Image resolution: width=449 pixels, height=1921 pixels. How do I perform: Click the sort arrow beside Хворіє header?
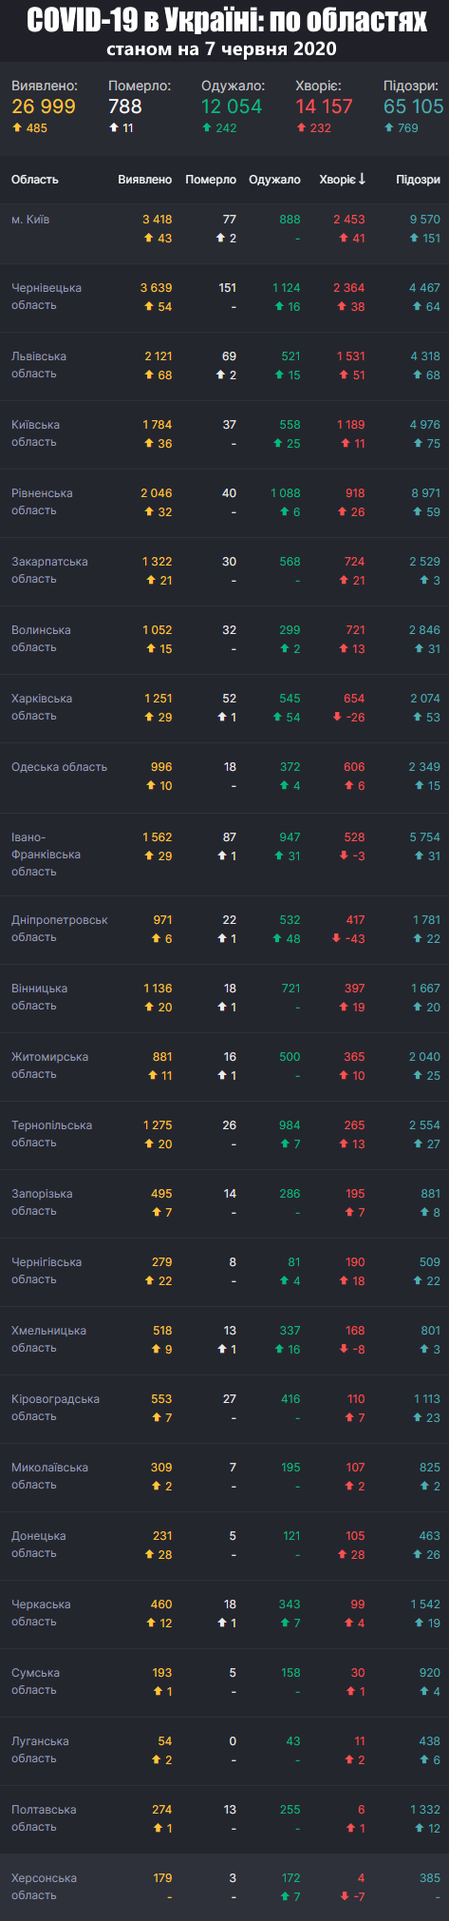coord(362,179)
